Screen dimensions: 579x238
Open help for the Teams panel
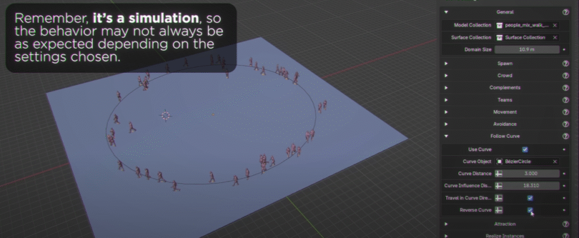coord(565,100)
